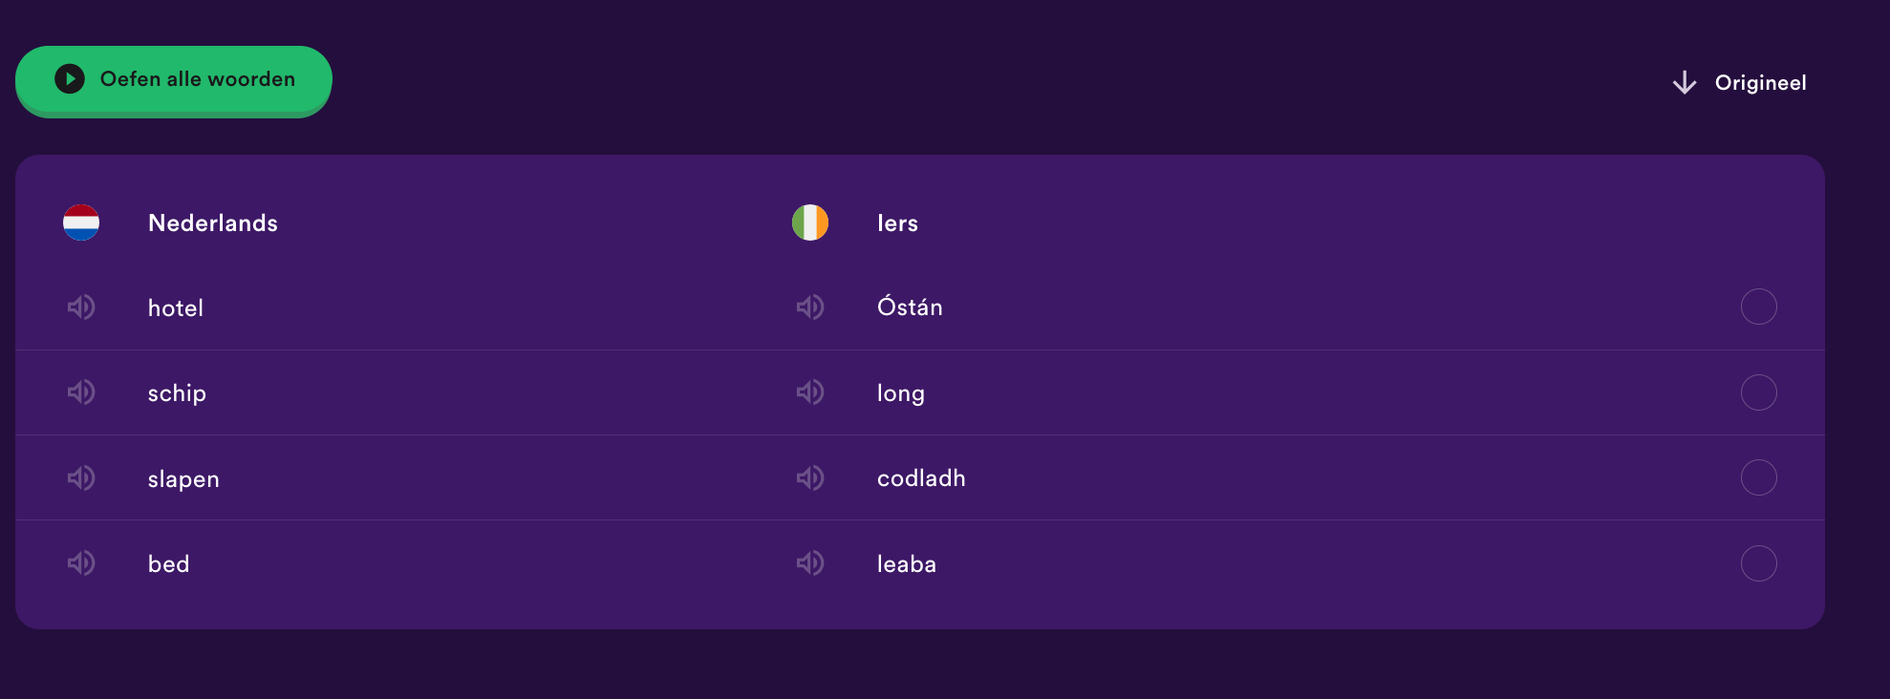Viewport: 1890px width, 699px height.
Task: Play audio for Dutch word slapen
Action: [81, 477]
